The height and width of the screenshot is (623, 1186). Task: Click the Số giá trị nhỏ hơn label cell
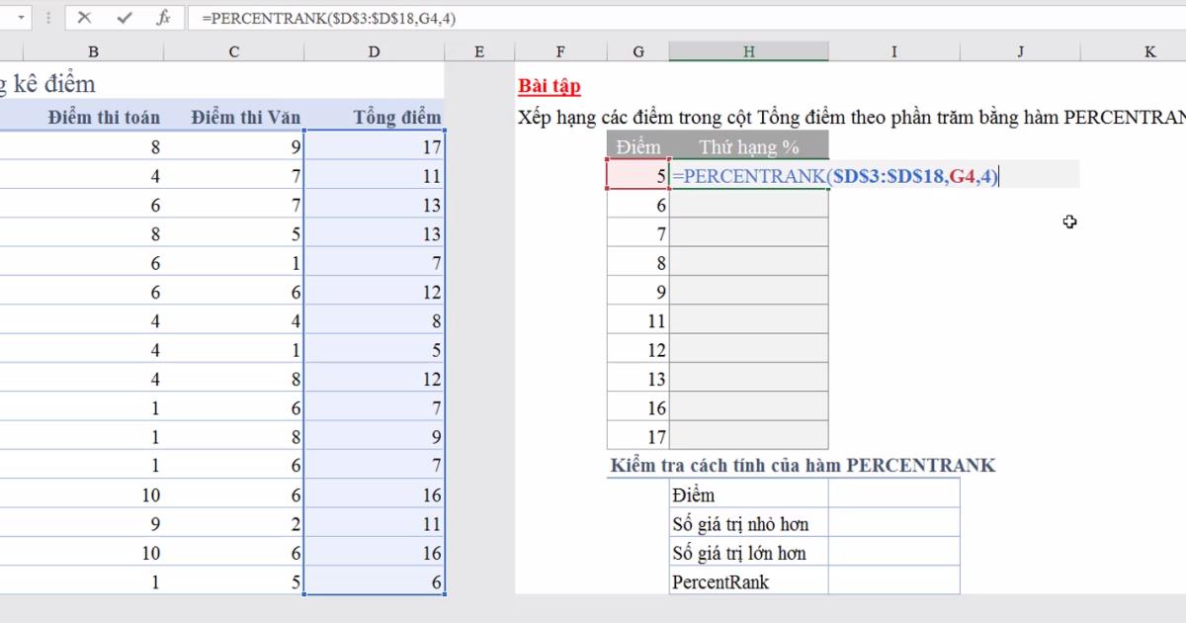(749, 523)
